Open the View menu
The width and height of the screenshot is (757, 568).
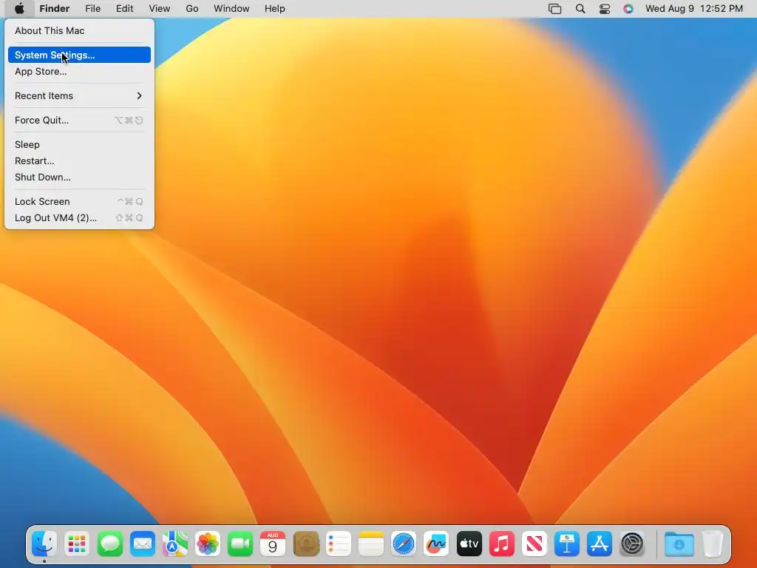coord(160,9)
